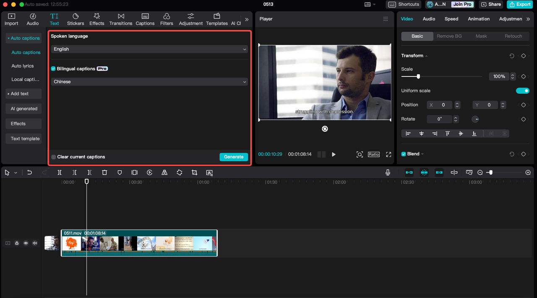
Task: Click the Align horizontal center icon
Action: click(x=422, y=133)
